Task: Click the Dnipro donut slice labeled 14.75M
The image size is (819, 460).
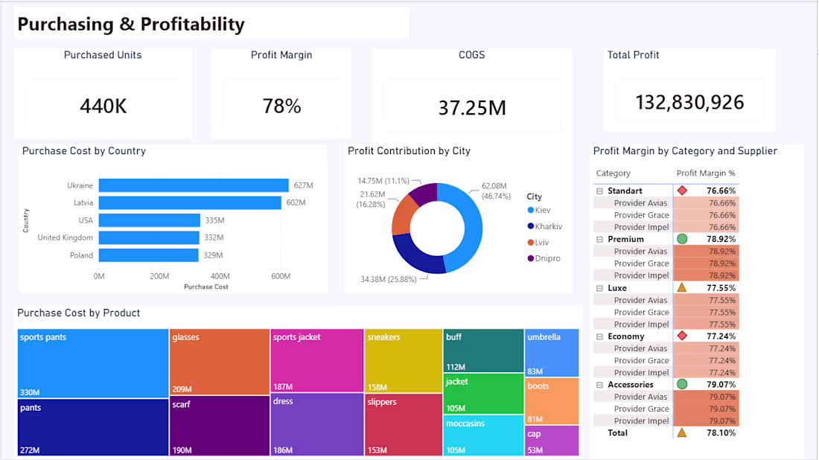Action: (x=425, y=194)
